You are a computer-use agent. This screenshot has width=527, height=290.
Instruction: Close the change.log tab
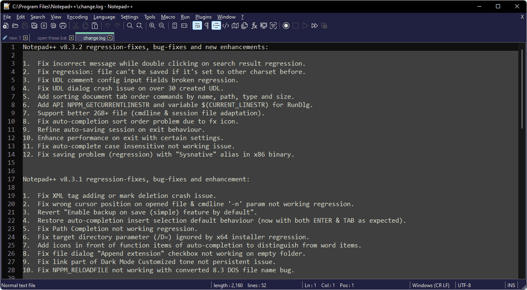click(110, 38)
